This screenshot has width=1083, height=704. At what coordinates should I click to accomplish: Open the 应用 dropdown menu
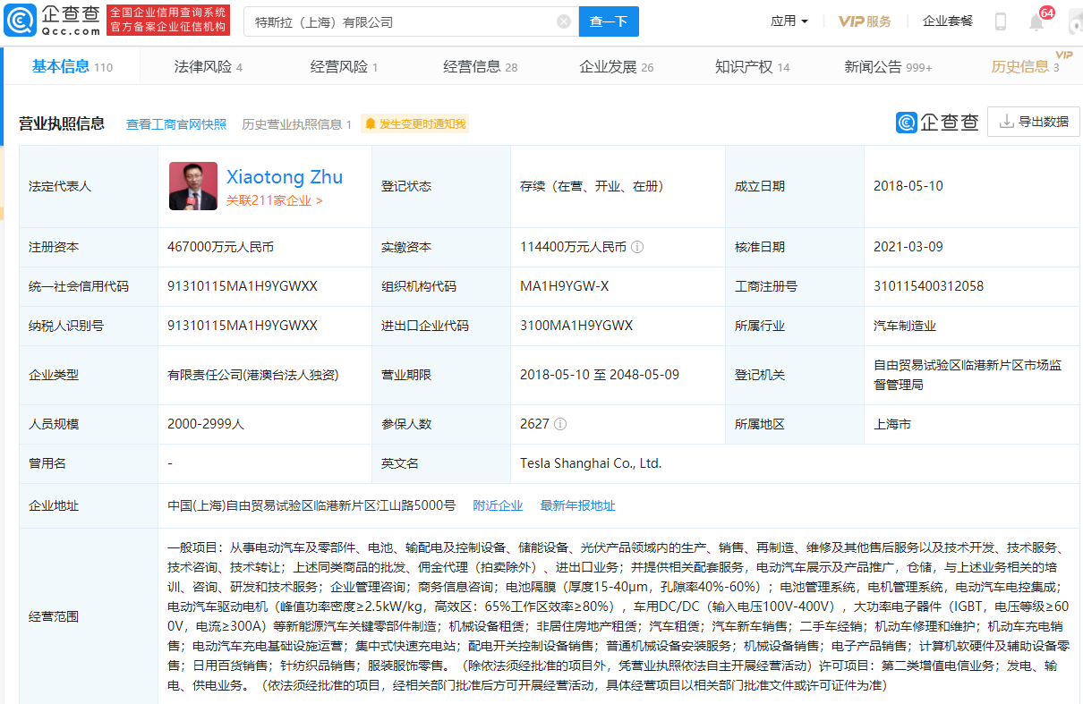789,21
